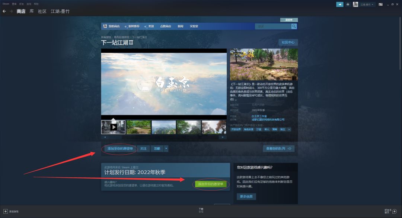Open the 好友 menu
The image size is (402, 218).
point(22,4)
